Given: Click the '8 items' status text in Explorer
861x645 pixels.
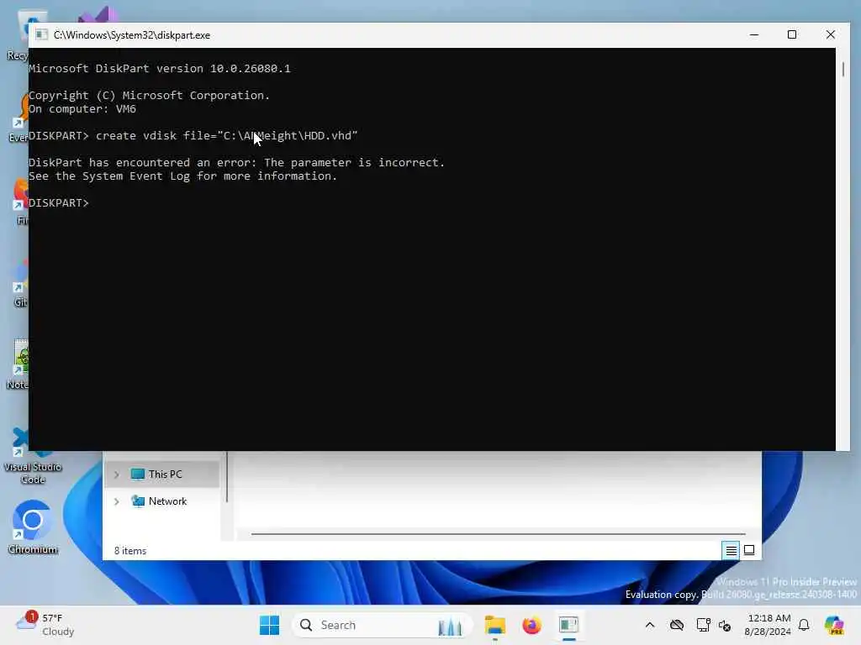Looking at the screenshot, I should pos(130,551).
